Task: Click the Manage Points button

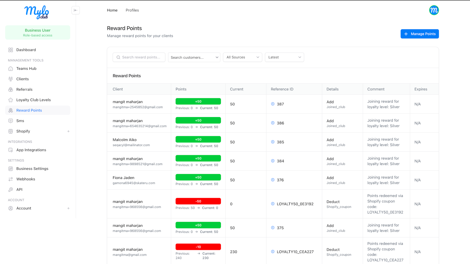Action: click(x=419, y=34)
